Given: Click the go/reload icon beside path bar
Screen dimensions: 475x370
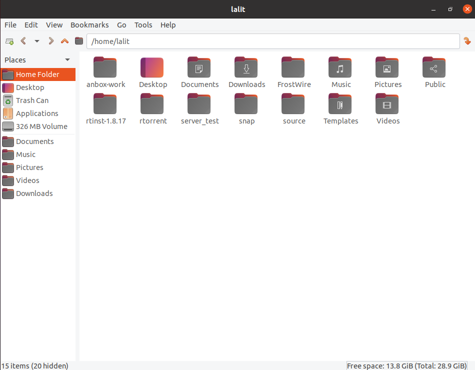Looking at the screenshot, I should tap(467, 41).
